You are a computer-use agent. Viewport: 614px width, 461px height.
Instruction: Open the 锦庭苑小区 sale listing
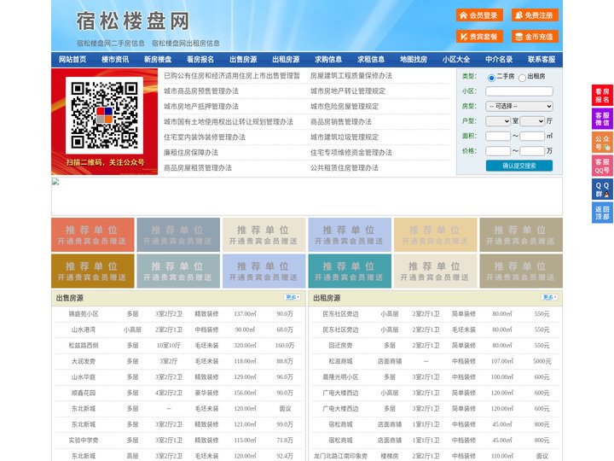[x=84, y=314]
